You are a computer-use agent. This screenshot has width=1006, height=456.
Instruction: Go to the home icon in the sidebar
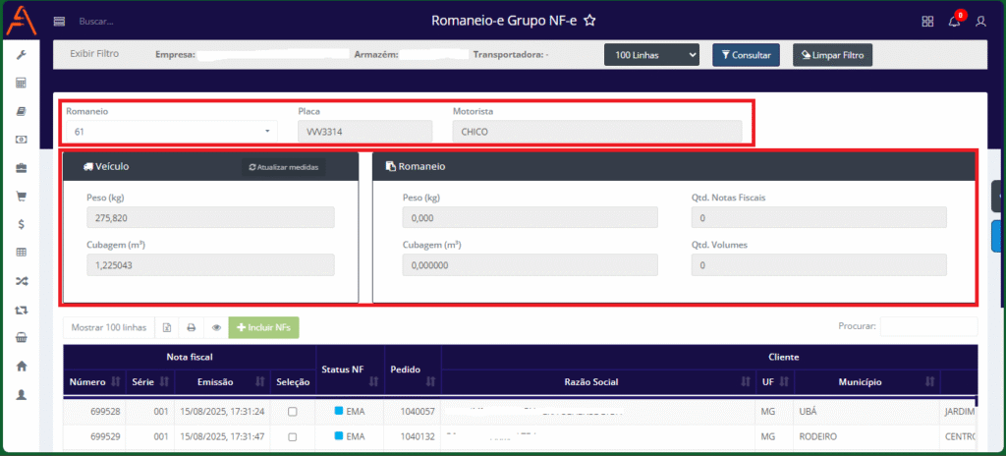(21, 366)
